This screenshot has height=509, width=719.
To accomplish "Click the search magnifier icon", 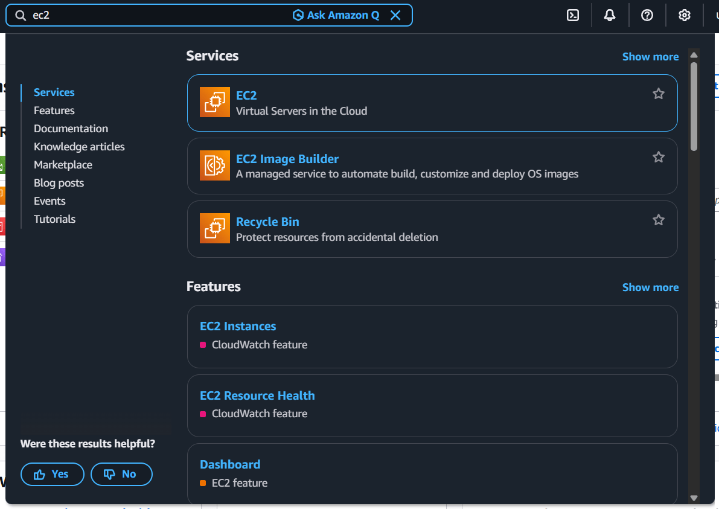I will pos(21,15).
